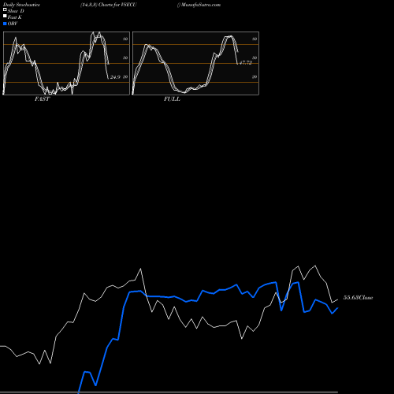Select the OBV legend label

[x=13, y=24]
